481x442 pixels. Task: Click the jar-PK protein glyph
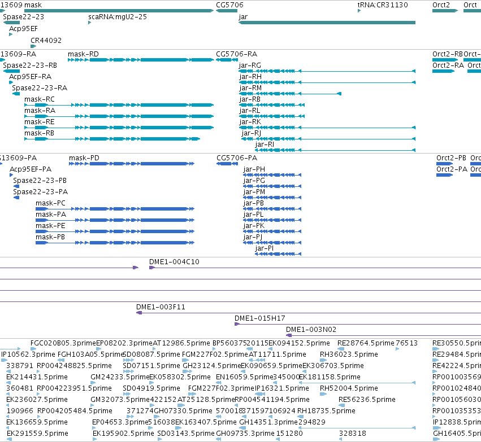point(272,231)
